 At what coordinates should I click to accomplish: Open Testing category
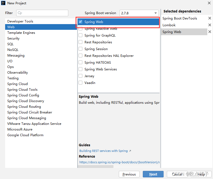[x=41, y=78]
